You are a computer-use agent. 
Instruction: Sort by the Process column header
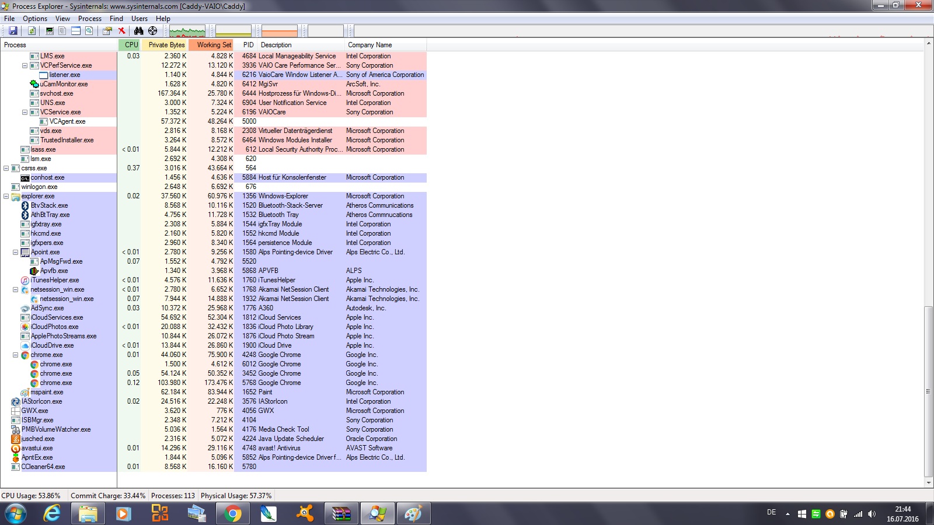(58, 45)
